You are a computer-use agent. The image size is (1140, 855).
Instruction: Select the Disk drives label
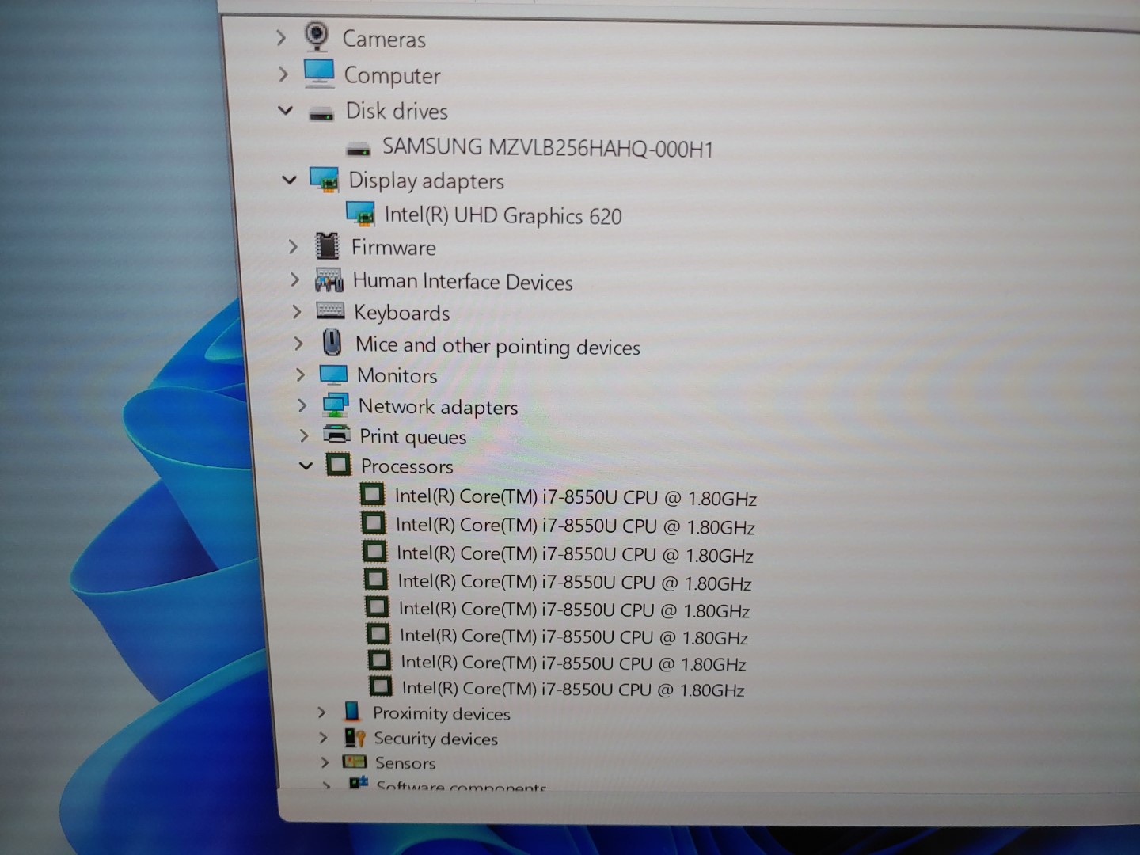pyautogui.click(x=397, y=111)
